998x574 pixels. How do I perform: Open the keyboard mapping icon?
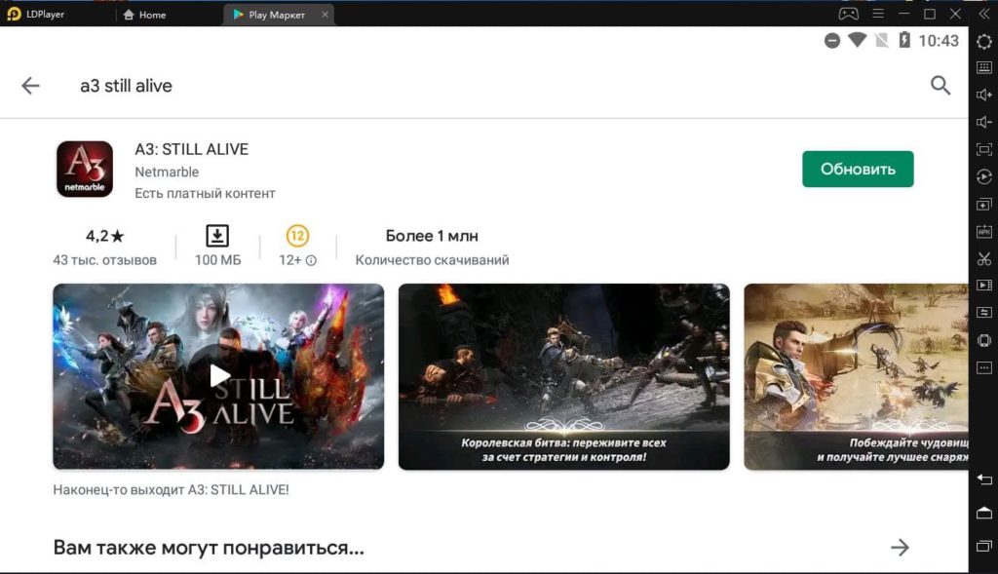coord(984,67)
